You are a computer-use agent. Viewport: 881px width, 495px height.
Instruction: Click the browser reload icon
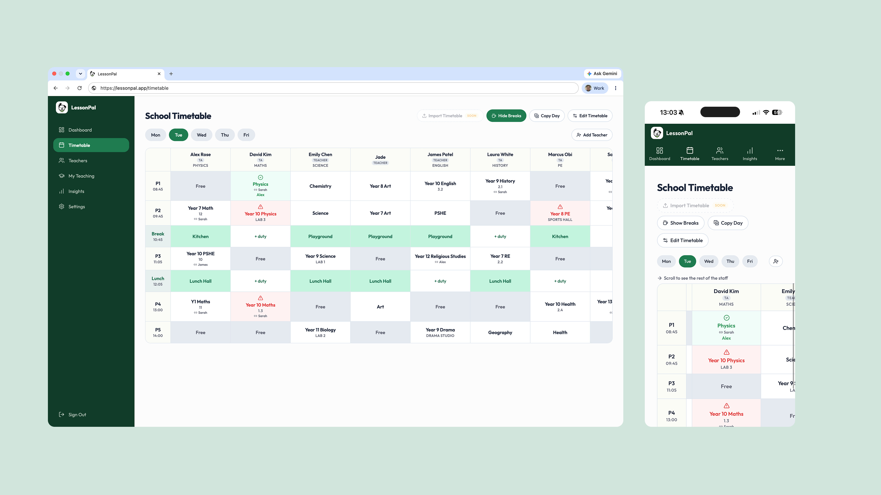click(x=79, y=88)
